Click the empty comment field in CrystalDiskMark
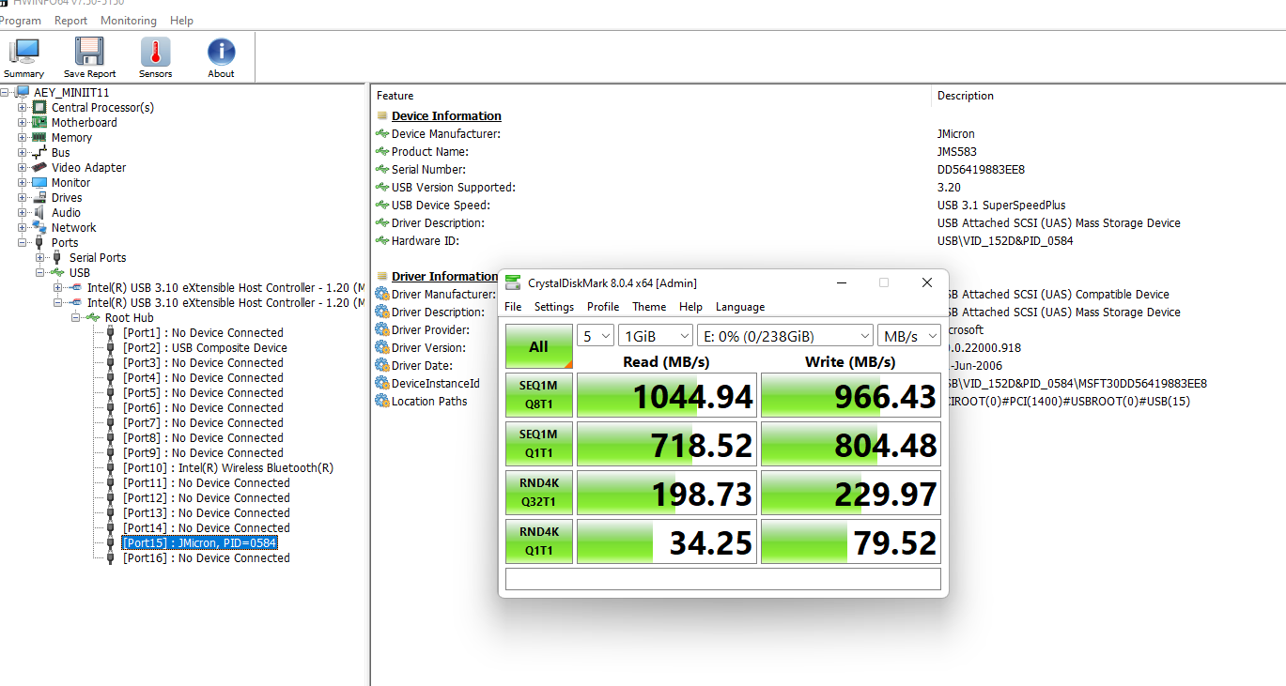Image resolution: width=1286 pixels, height=686 pixels. tap(723, 579)
